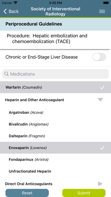
Task: Tap the Wi-Fi icon in the status bar
Action: point(16,3)
